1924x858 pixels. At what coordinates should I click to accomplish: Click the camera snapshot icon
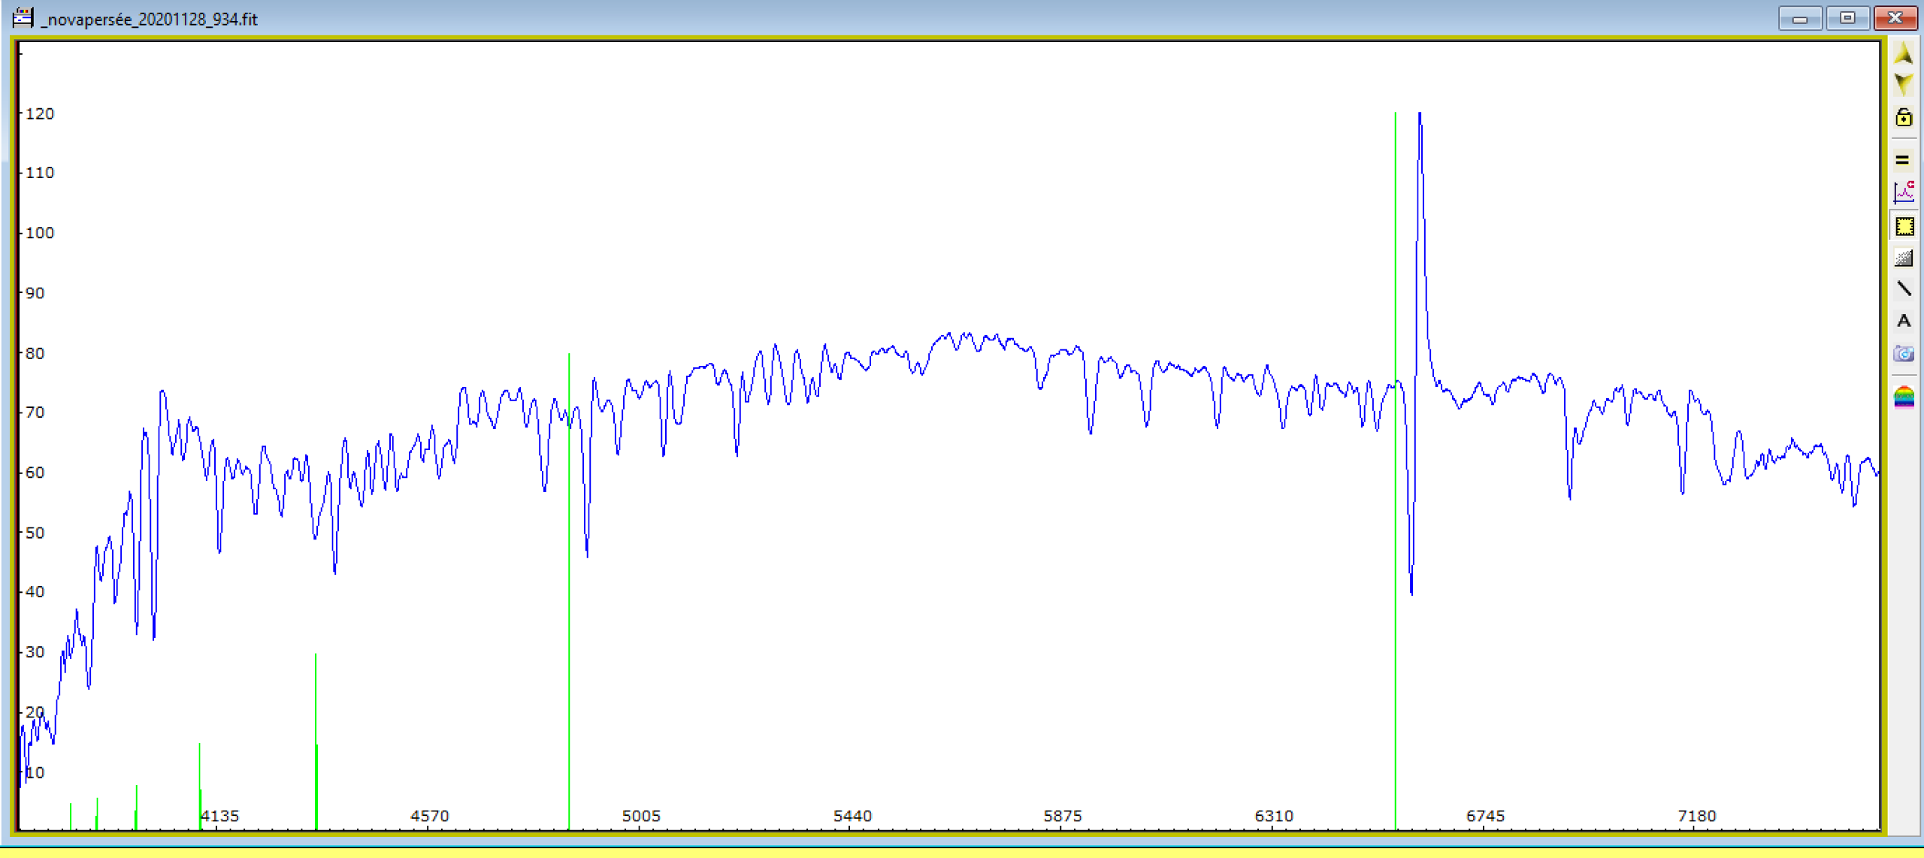click(x=1903, y=353)
